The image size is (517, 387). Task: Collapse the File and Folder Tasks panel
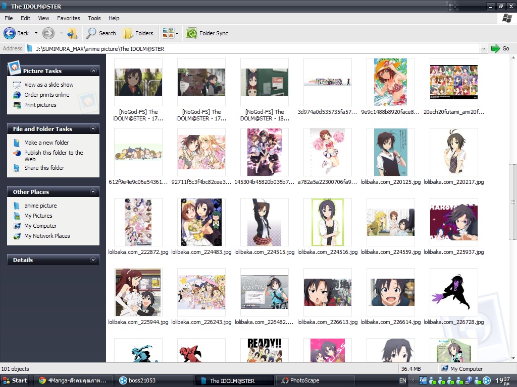93,128
